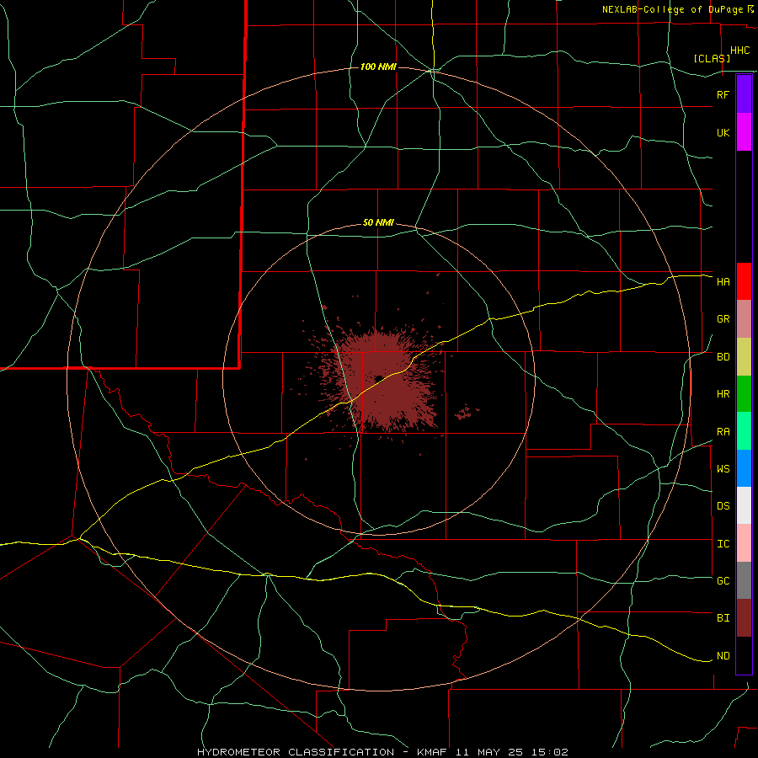Click the HHC product label
758x758 pixels.
[739, 51]
